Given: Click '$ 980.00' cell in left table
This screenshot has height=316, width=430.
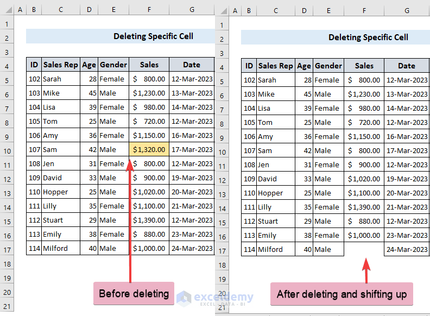Looking at the screenshot, I should (149, 108).
